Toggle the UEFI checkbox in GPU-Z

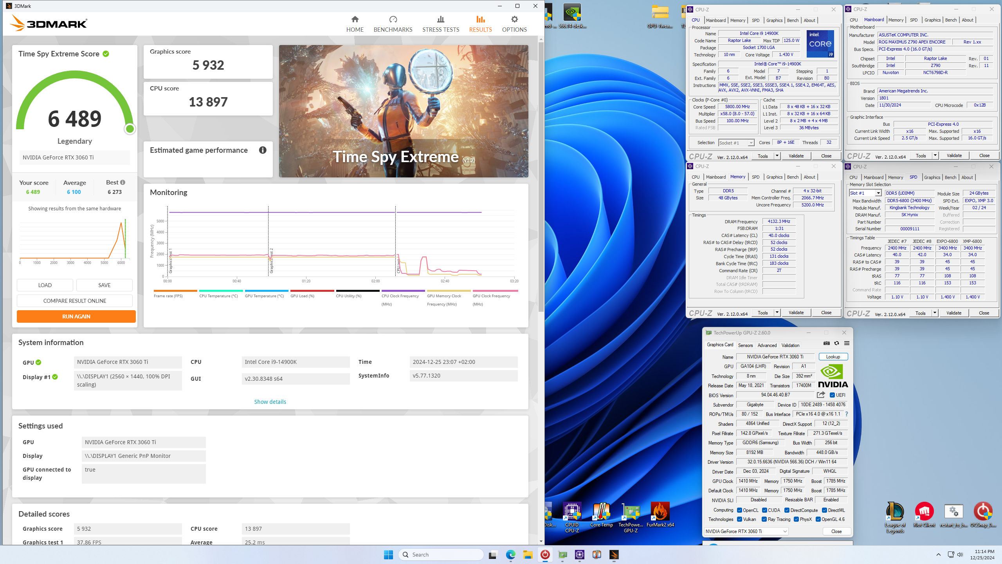tap(833, 395)
